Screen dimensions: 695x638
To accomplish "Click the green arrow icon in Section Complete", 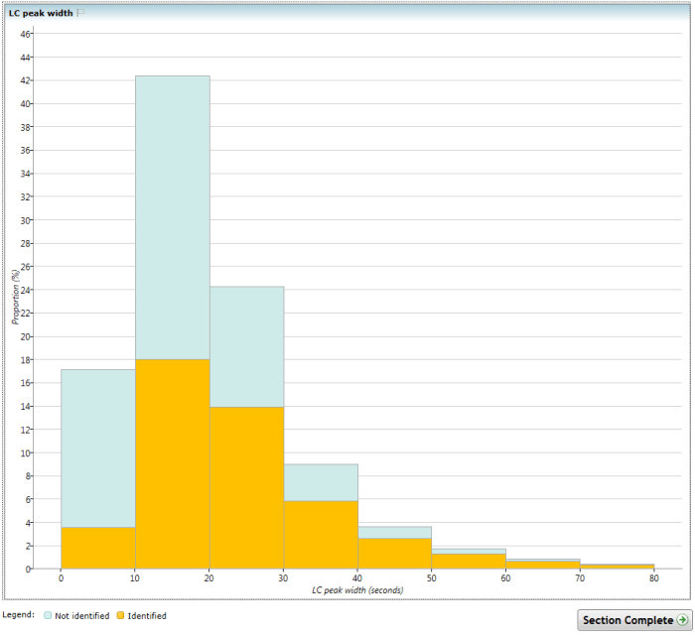I will [683, 620].
